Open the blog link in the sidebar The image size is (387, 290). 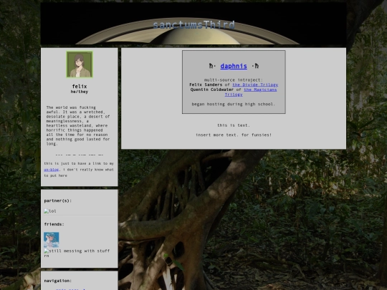pyautogui.click(x=52, y=170)
